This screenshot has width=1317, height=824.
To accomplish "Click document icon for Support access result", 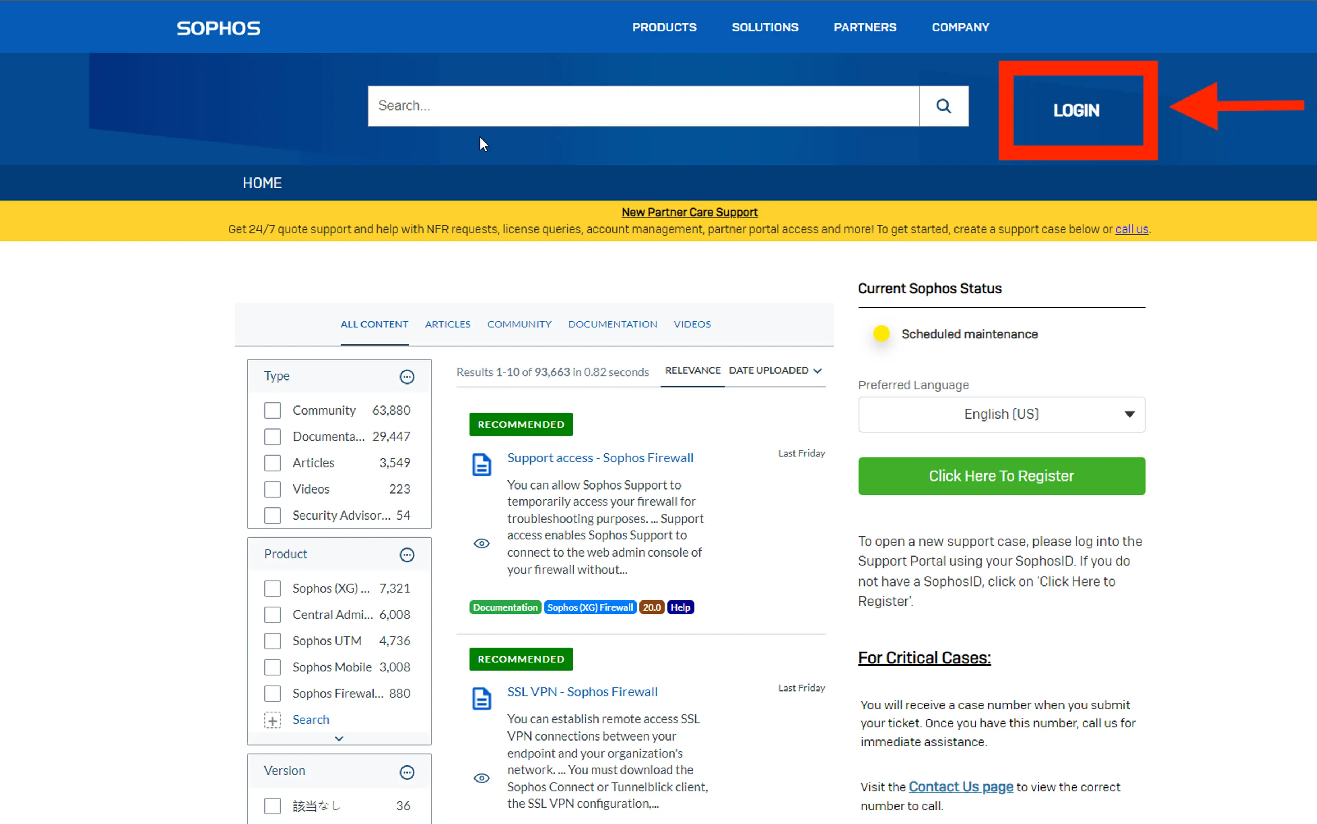I will pos(482,465).
